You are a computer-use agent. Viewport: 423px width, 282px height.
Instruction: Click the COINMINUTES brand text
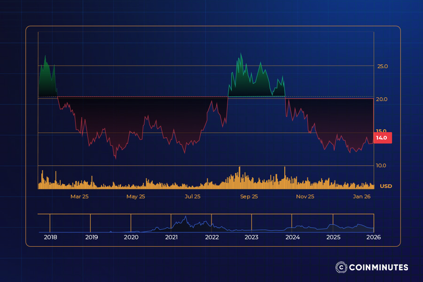pos(378,267)
